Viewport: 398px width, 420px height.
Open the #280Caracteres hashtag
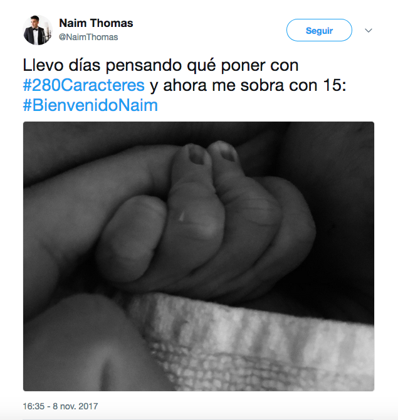84,85
